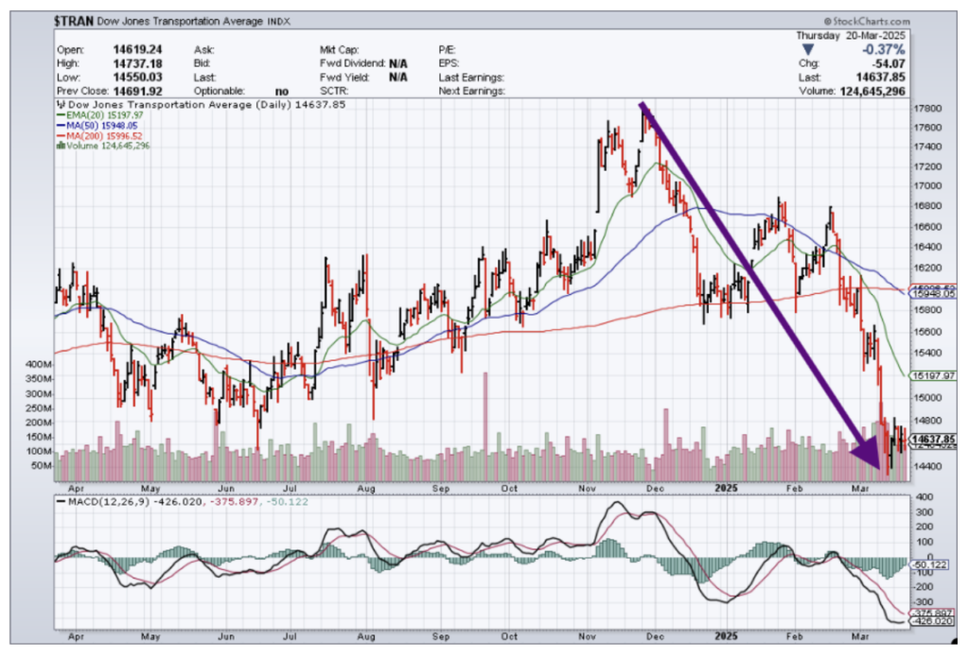Click the 17800 price axis label

927,109
